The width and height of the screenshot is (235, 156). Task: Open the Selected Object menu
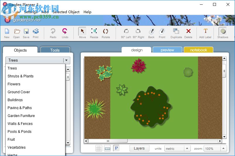(x=66, y=12)
